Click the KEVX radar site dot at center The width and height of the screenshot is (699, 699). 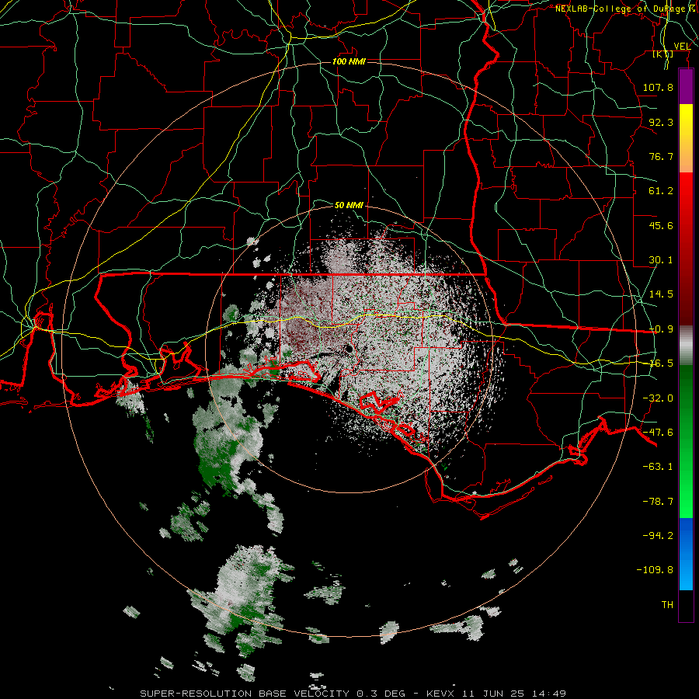(349, 349)
